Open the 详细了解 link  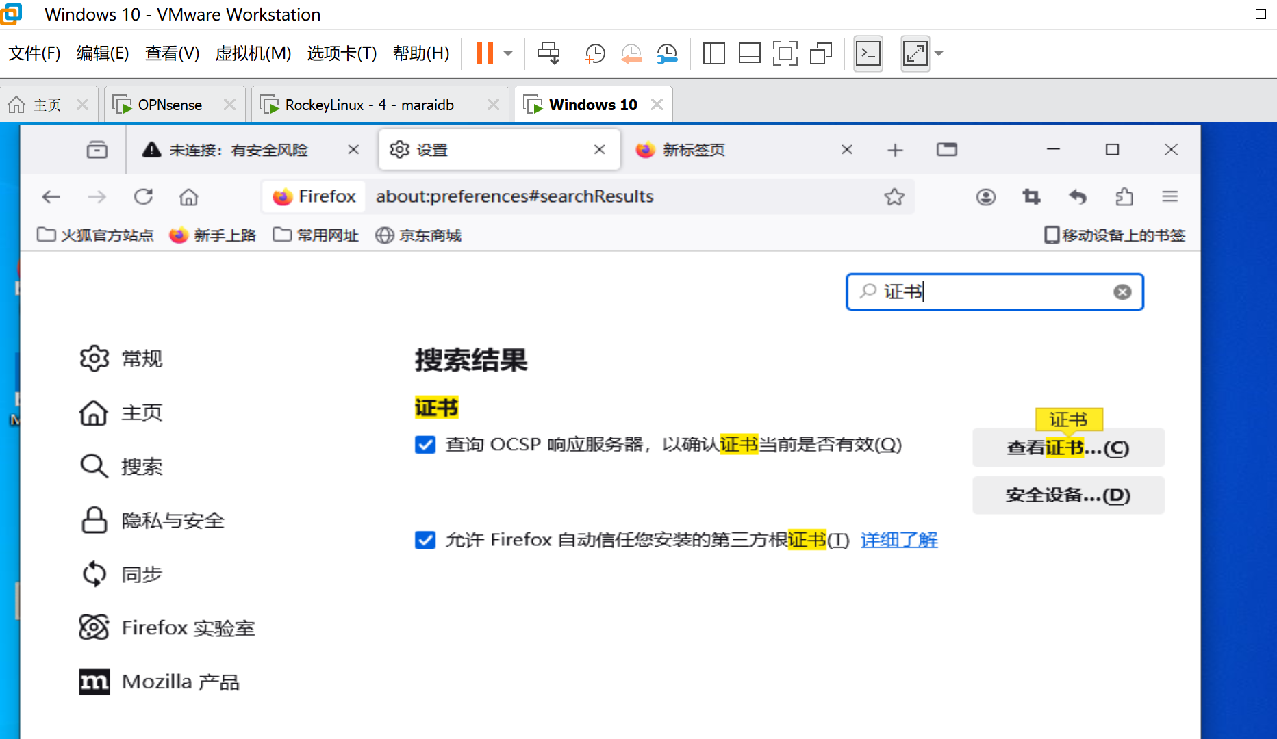pos(898,541)
